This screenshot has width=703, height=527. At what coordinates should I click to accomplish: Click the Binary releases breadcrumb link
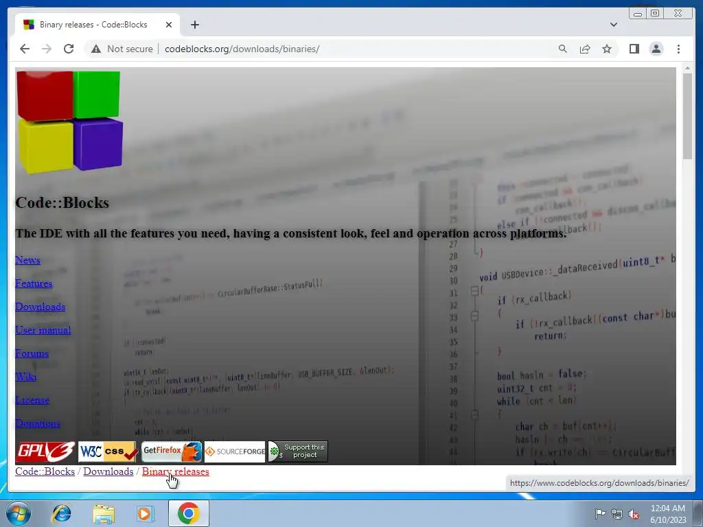tap(175, 471)
